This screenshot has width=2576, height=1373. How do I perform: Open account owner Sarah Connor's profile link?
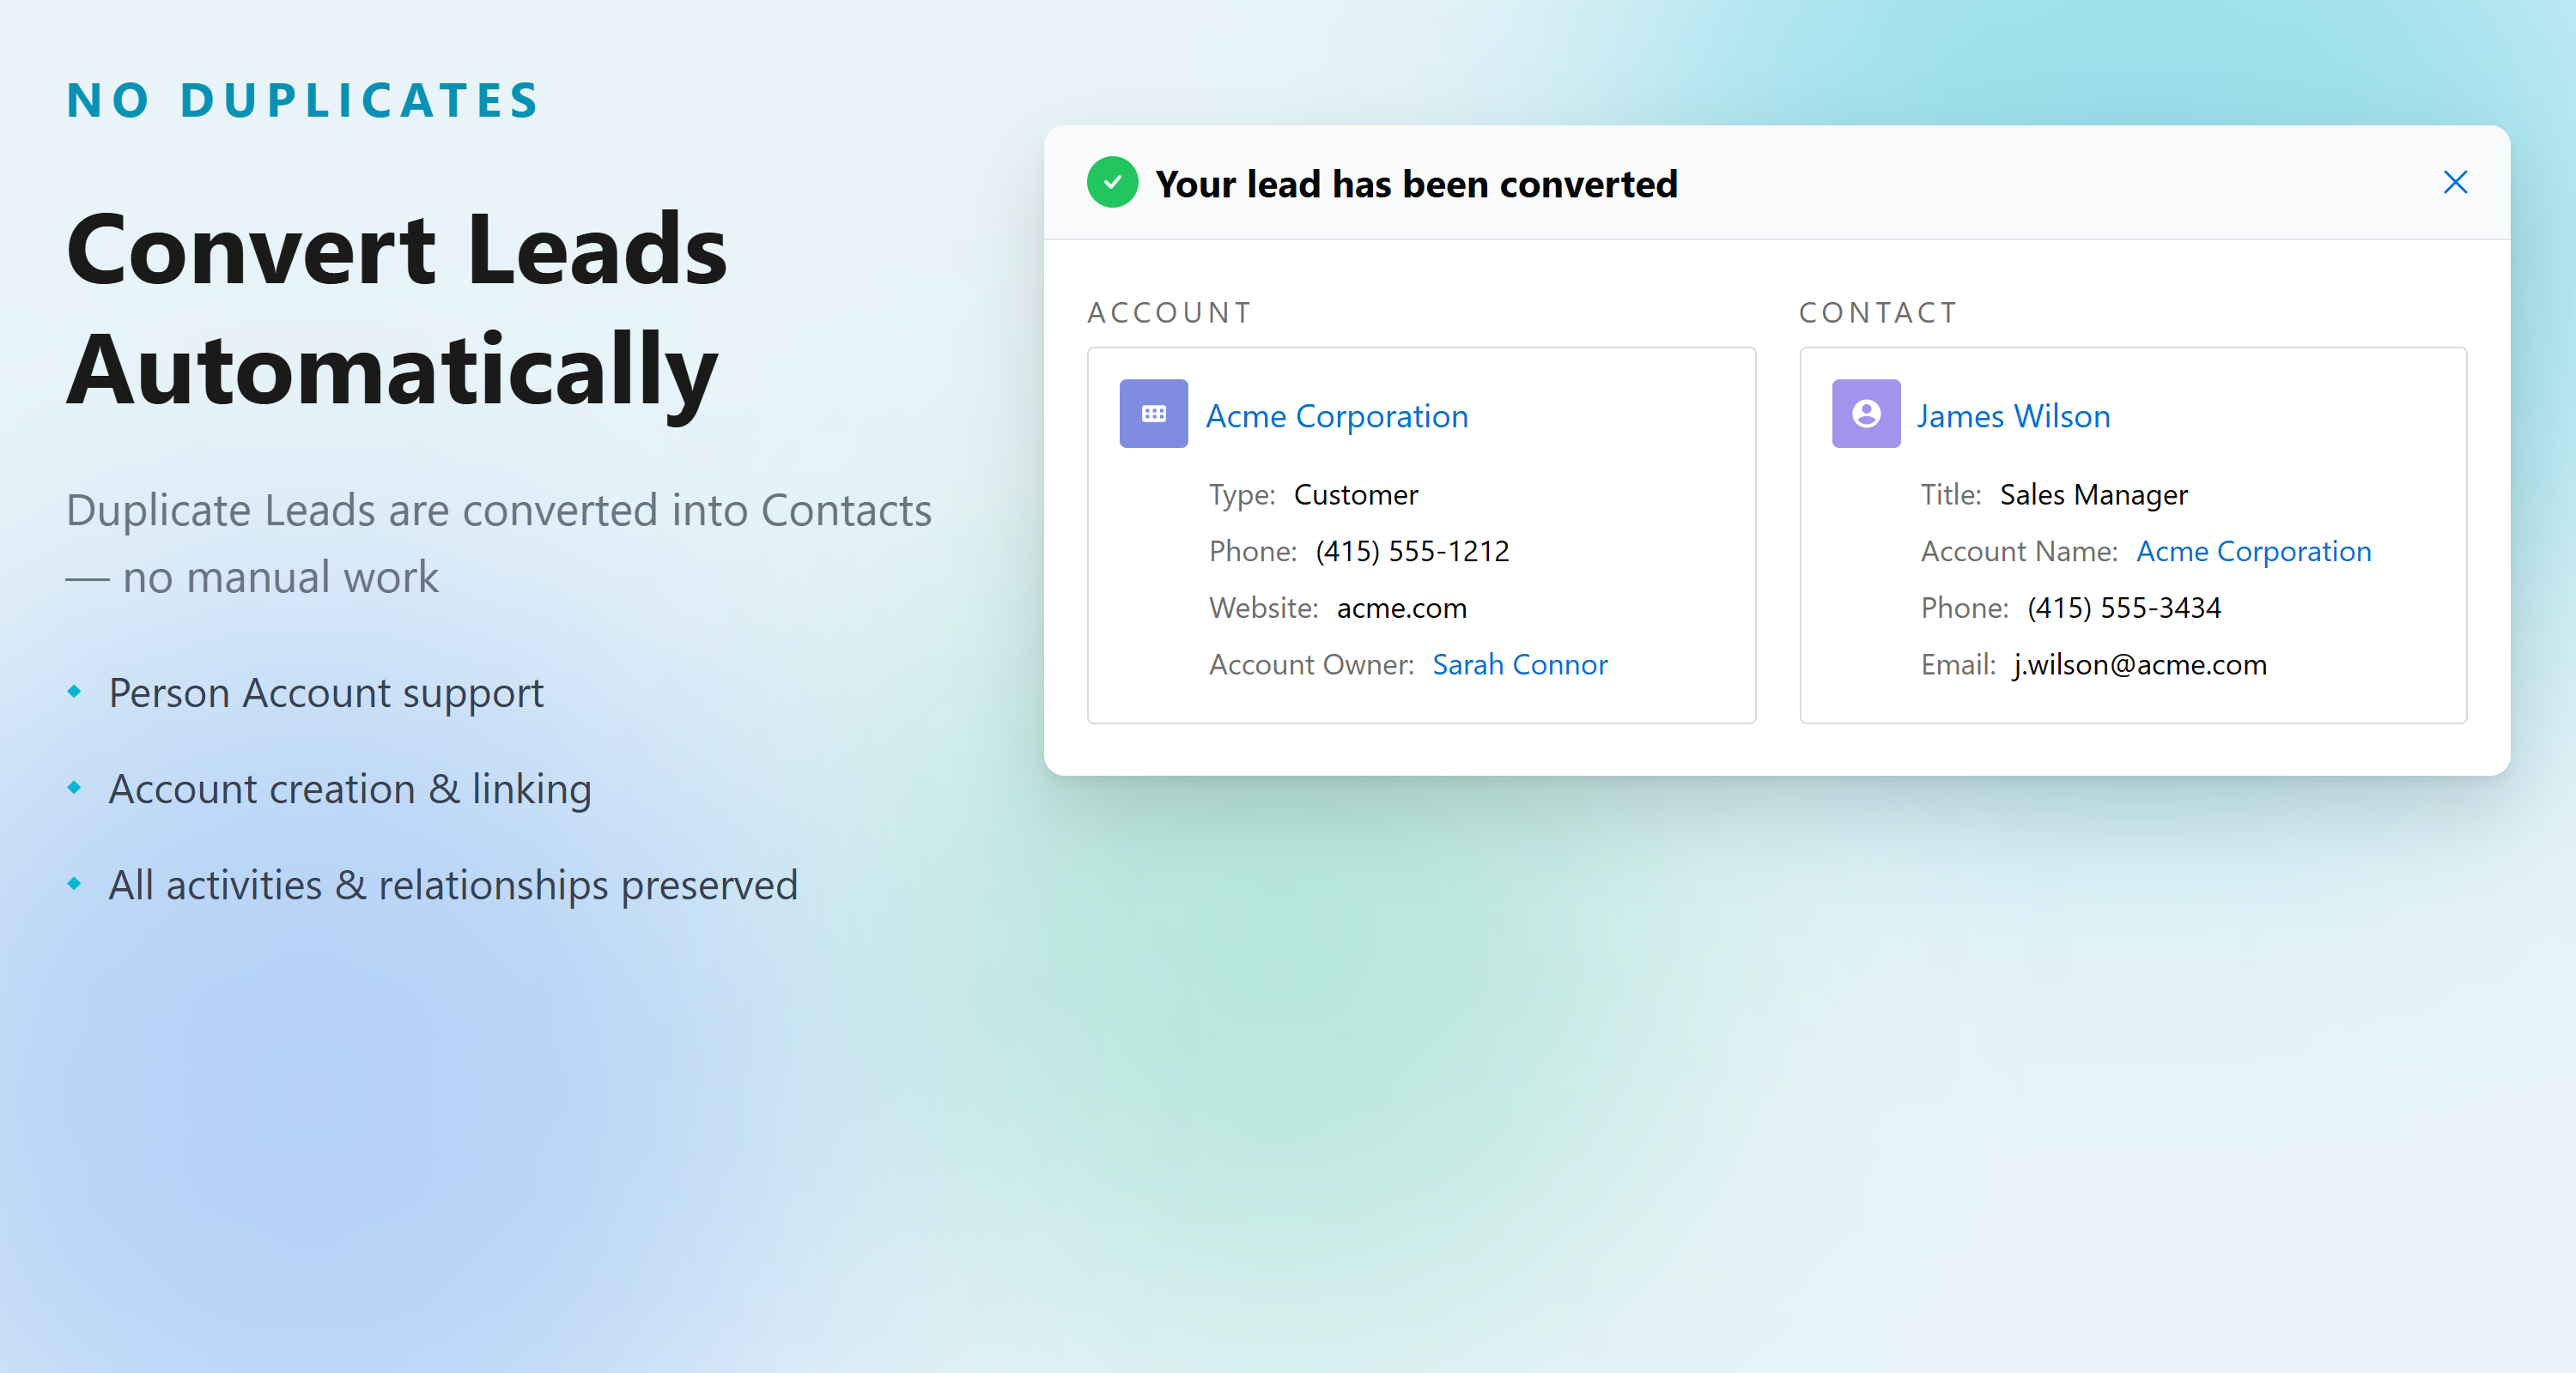coord(1519,664)
